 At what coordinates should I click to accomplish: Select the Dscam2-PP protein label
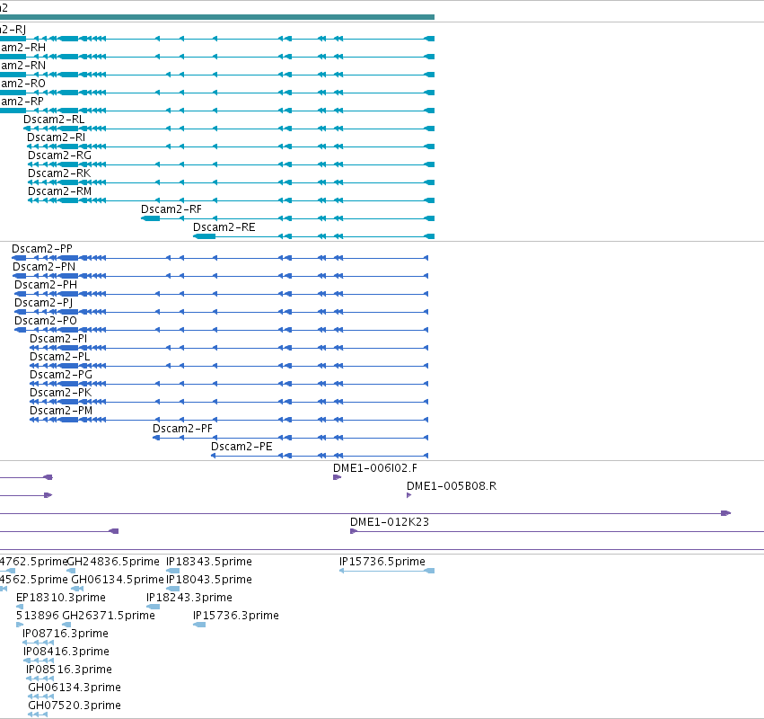[42, 249]
